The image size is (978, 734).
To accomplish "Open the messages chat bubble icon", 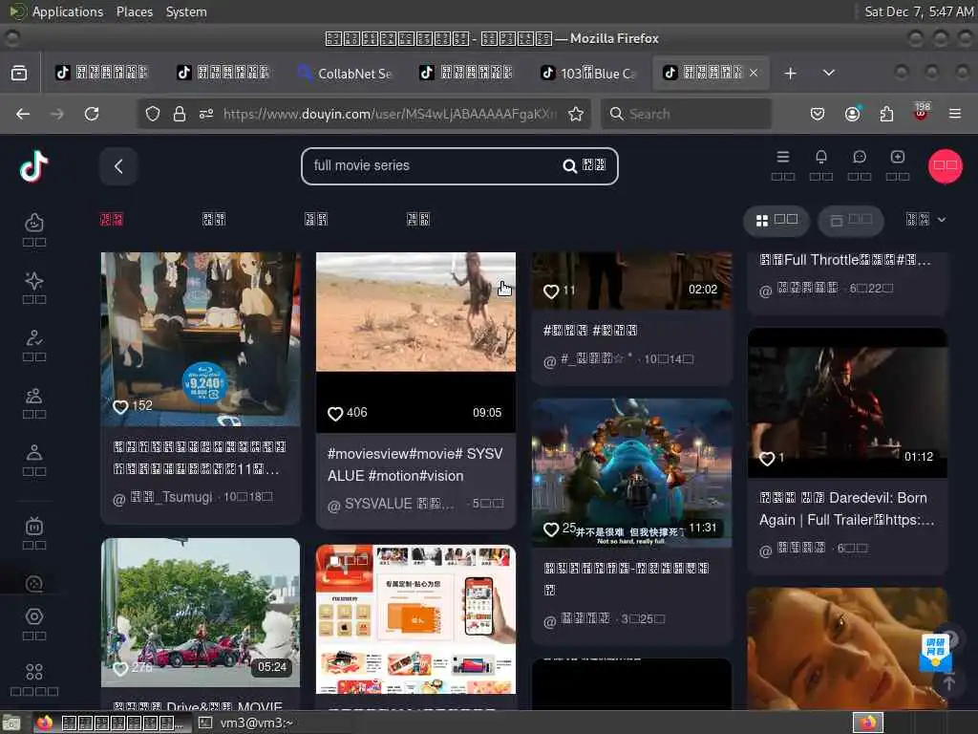I will click(859, 158).
